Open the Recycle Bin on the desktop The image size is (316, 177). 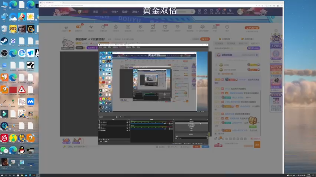[4, 29]
